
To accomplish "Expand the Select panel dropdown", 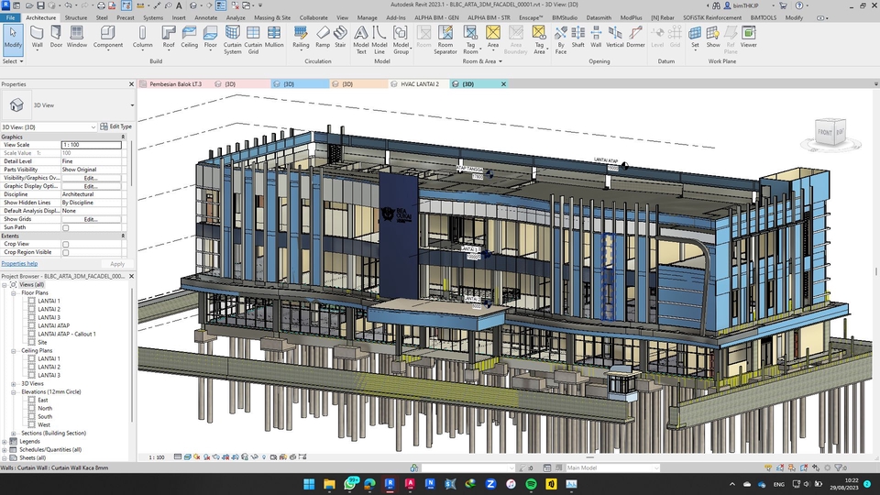I will (x=13, y=61).
